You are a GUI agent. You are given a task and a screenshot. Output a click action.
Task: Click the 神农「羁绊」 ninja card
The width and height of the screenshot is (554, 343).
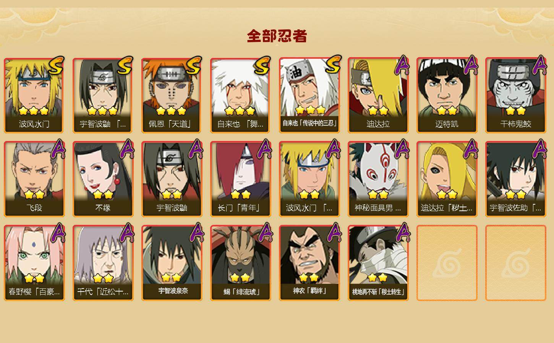[x=309, y=263]
